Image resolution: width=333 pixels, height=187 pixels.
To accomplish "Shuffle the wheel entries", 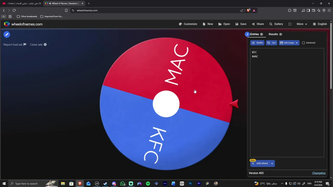I will pos(257,43).
